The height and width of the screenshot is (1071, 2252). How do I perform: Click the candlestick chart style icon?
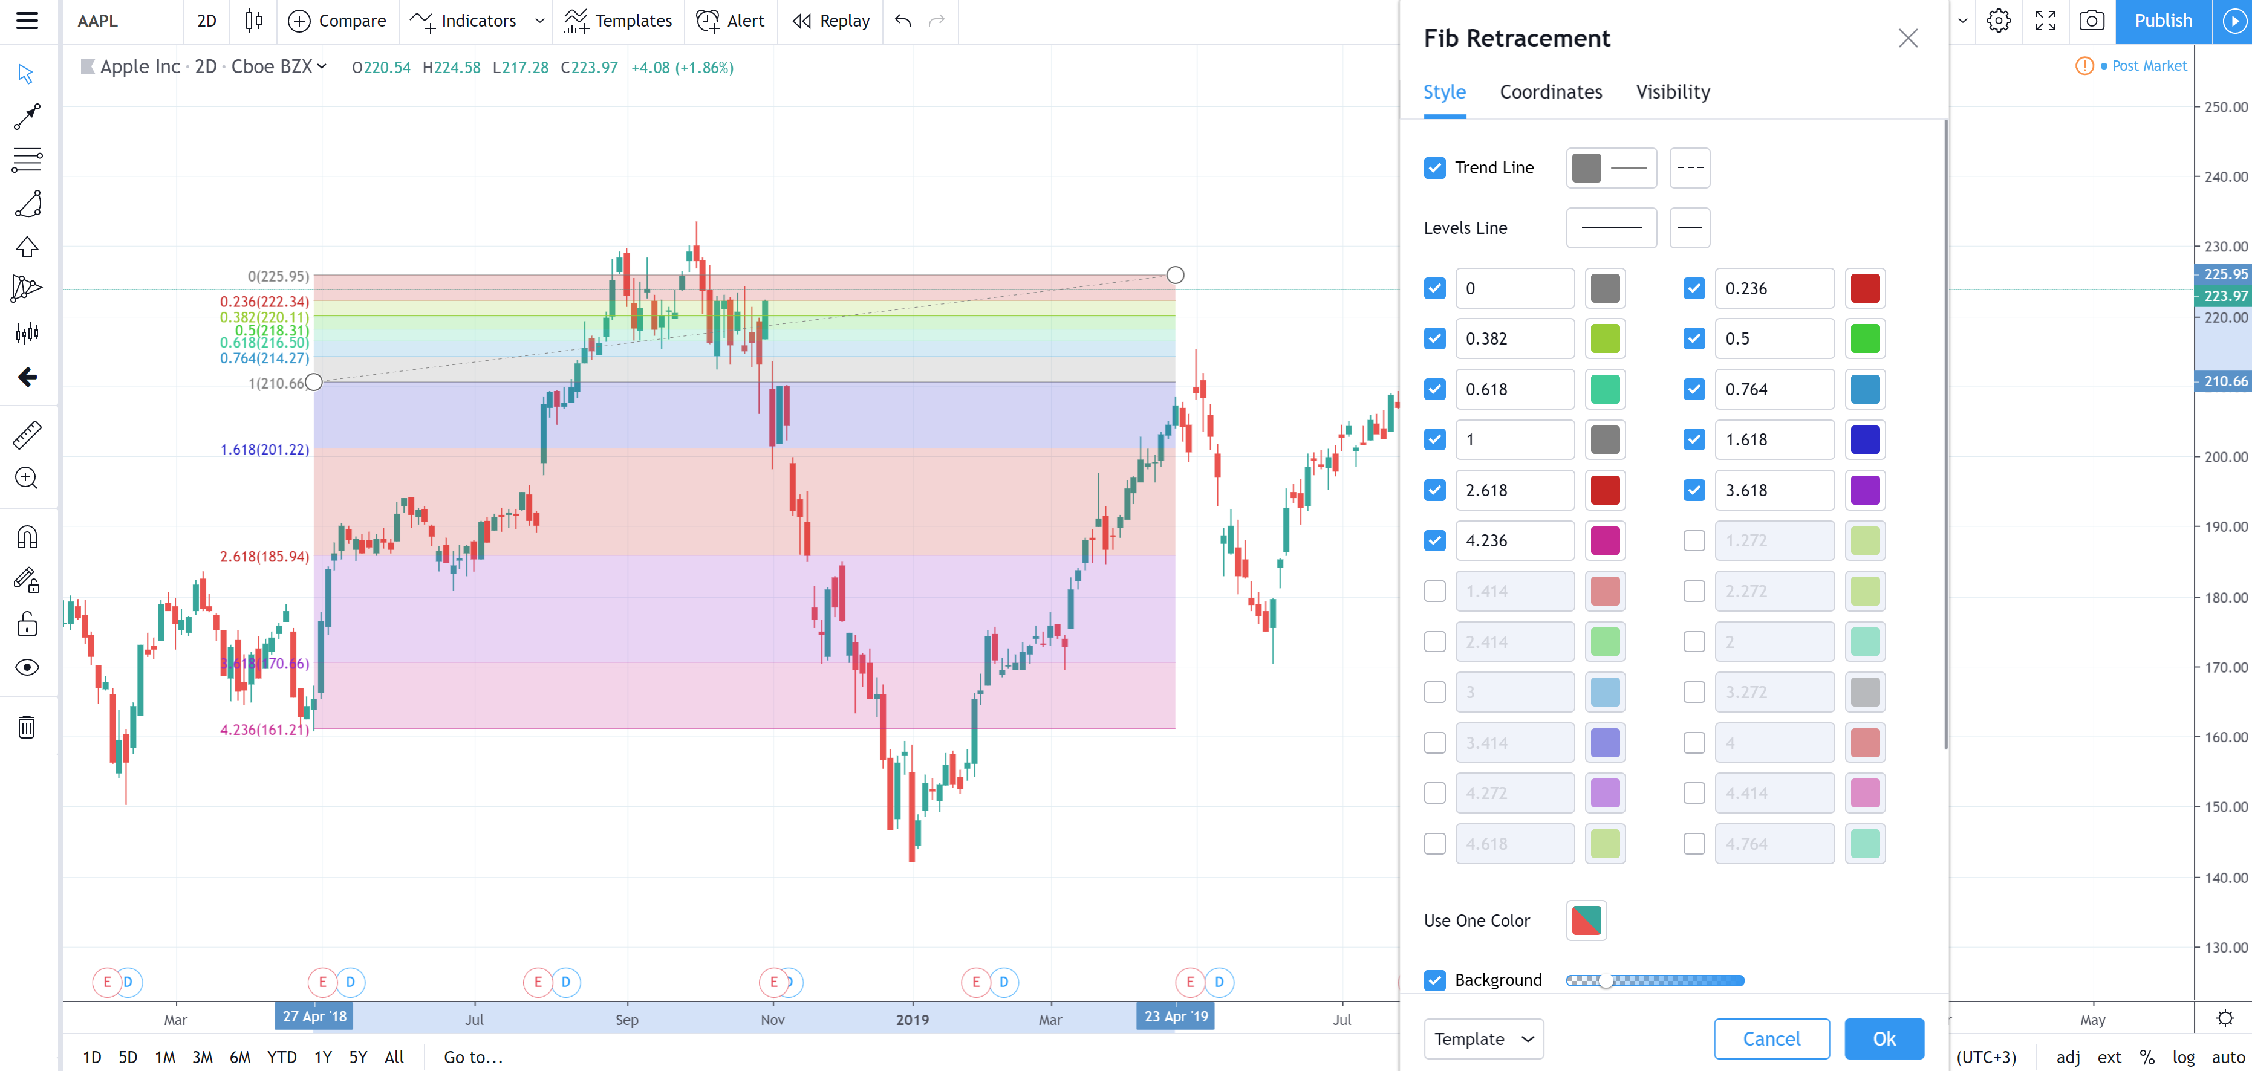[x=253, y=21]
